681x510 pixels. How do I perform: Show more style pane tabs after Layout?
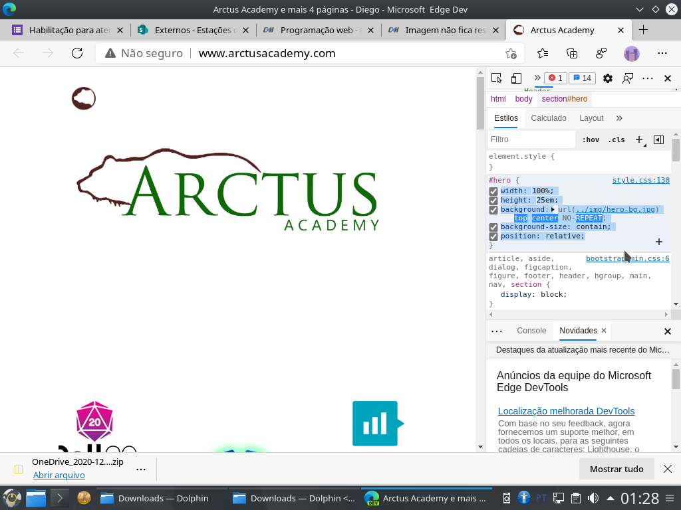click(619, 118)
